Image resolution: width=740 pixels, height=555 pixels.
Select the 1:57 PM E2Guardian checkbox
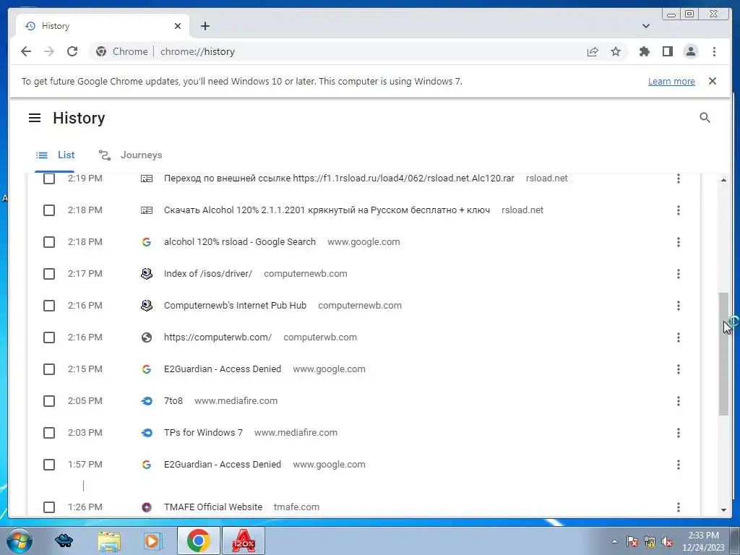[x=49, y=465]
